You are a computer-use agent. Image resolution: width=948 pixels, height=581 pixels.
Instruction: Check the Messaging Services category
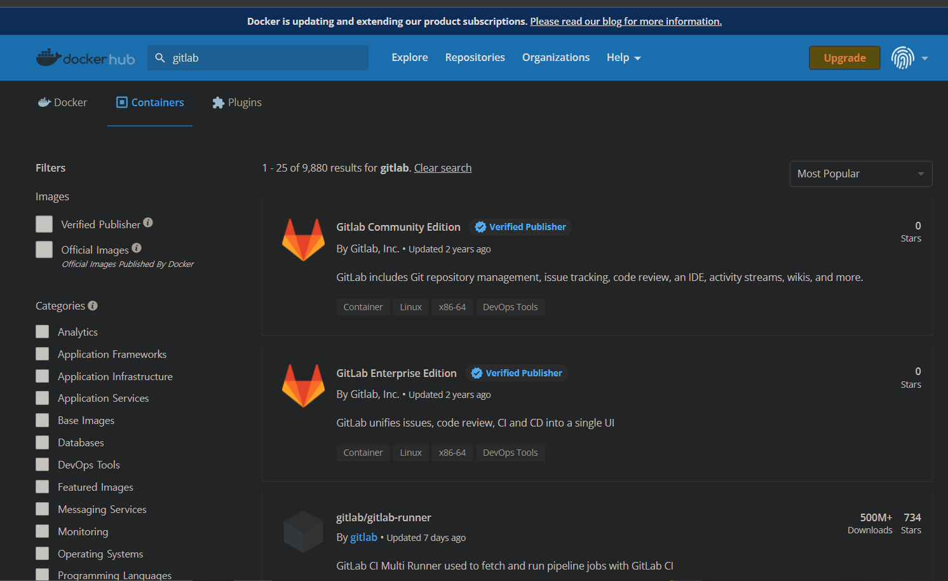coord(43,509)
